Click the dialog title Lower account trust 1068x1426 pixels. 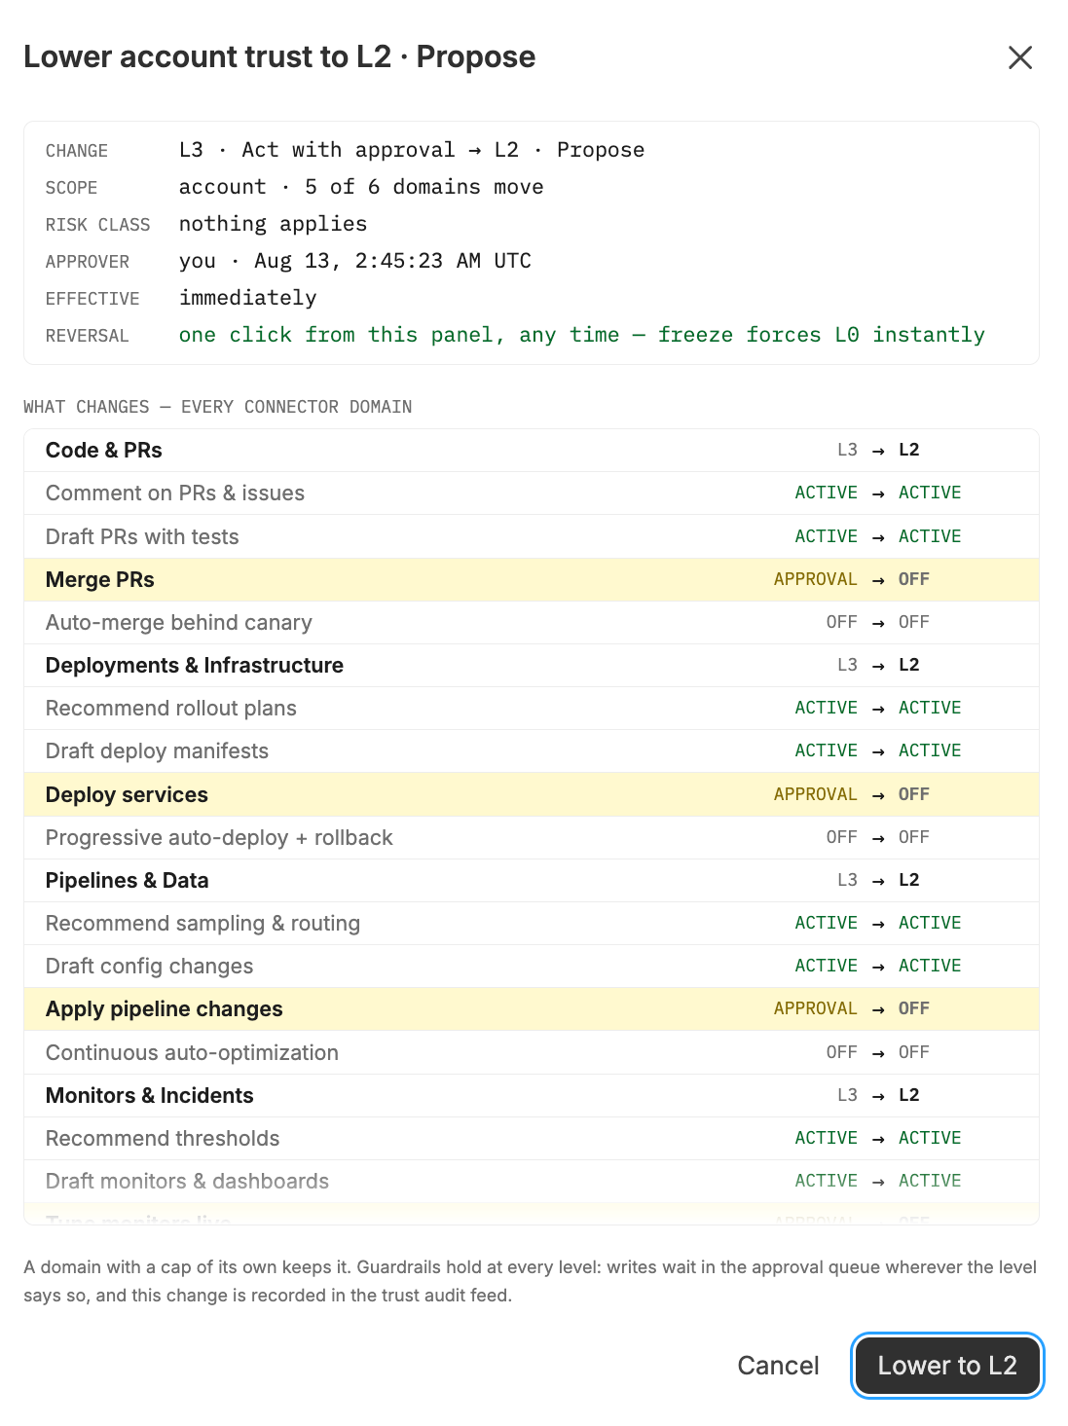point(279,56)
